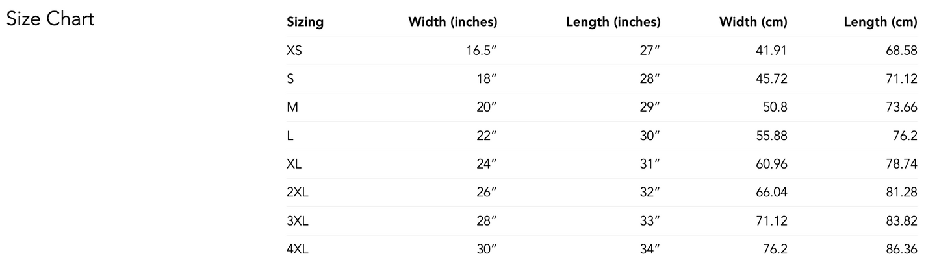Select the L size row label
The width and height of the screenshot is (939, 271).
(x=289, y=136)
